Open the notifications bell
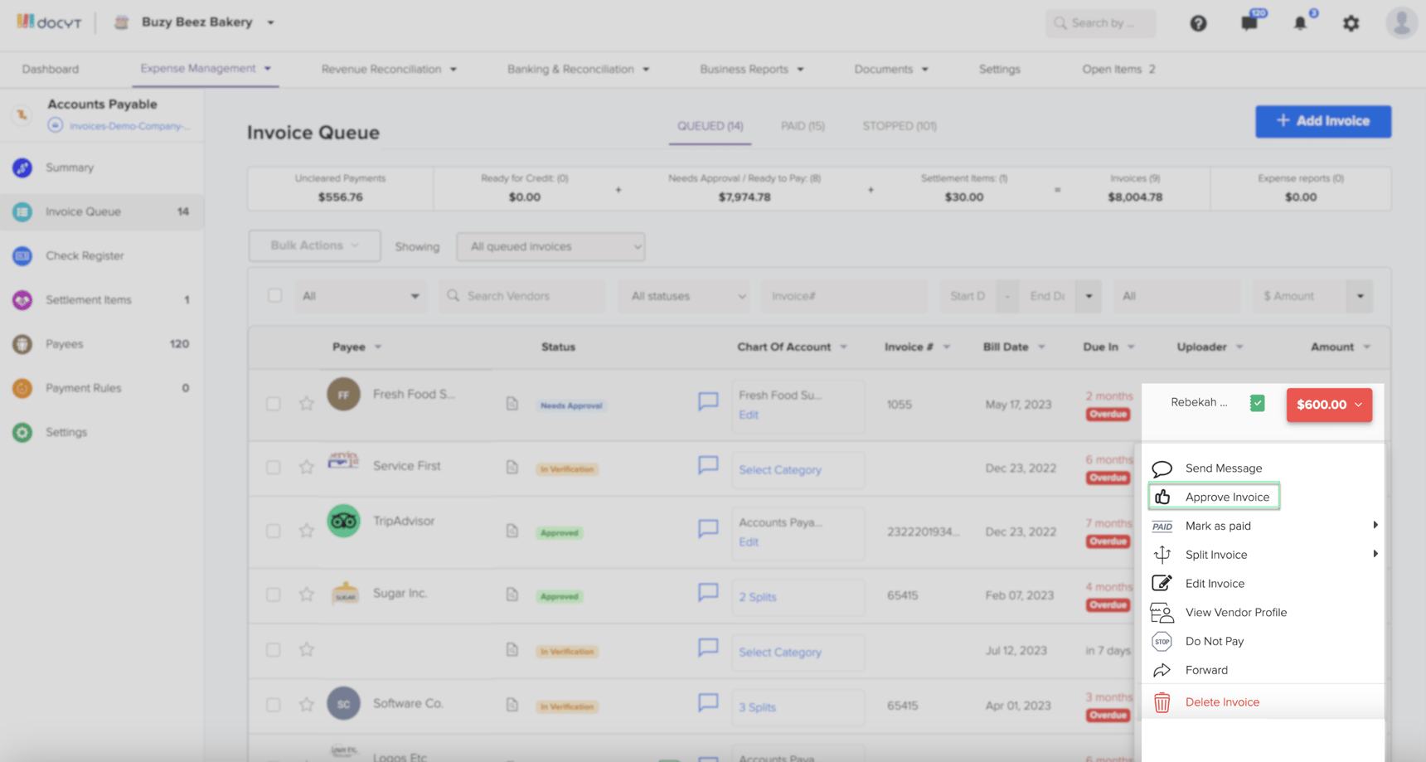Image resolution: width=1426 pixels, height=762 pixels. click(x=1299, y=23)
